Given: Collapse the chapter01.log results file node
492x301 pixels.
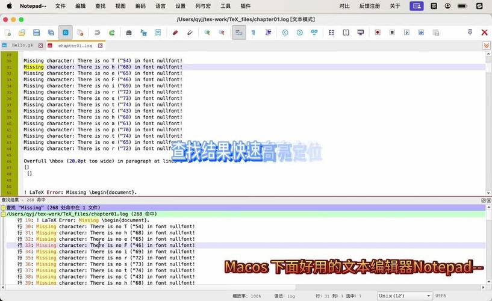Looking at the screenshot, I should tap(3, 214).
